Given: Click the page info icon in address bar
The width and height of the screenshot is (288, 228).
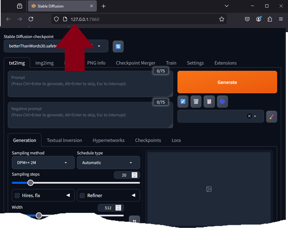Looking at the screenshot, I should (x=65, y=19).
